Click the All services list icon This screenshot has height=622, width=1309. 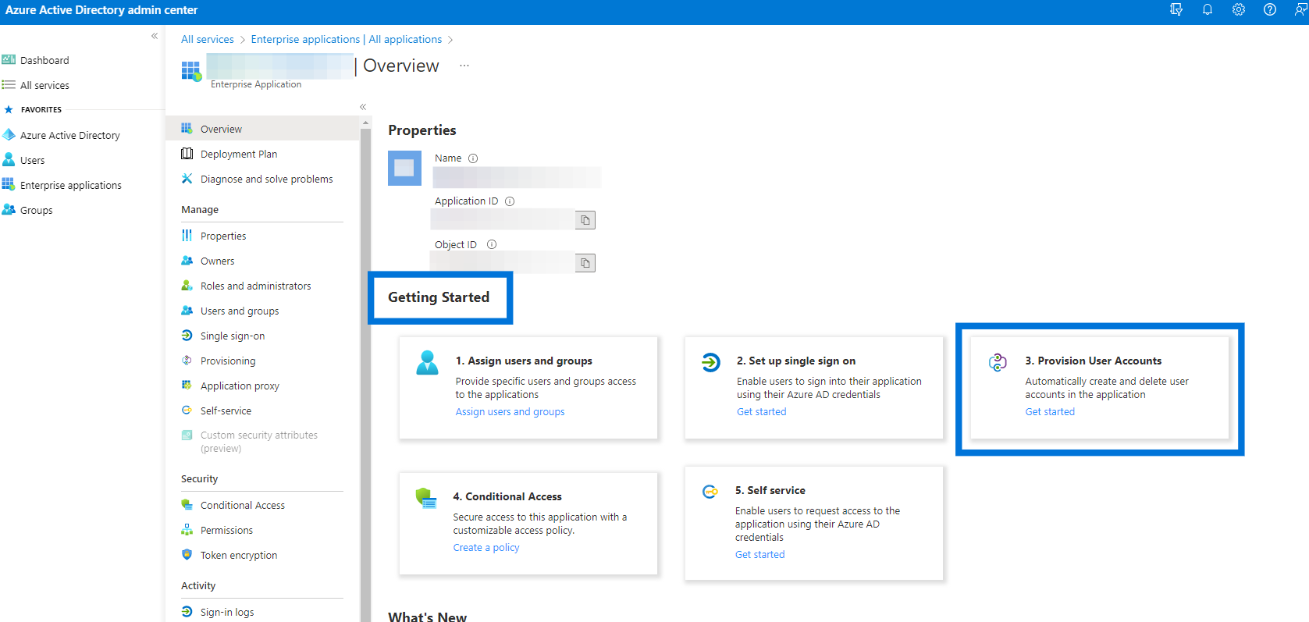9,85
